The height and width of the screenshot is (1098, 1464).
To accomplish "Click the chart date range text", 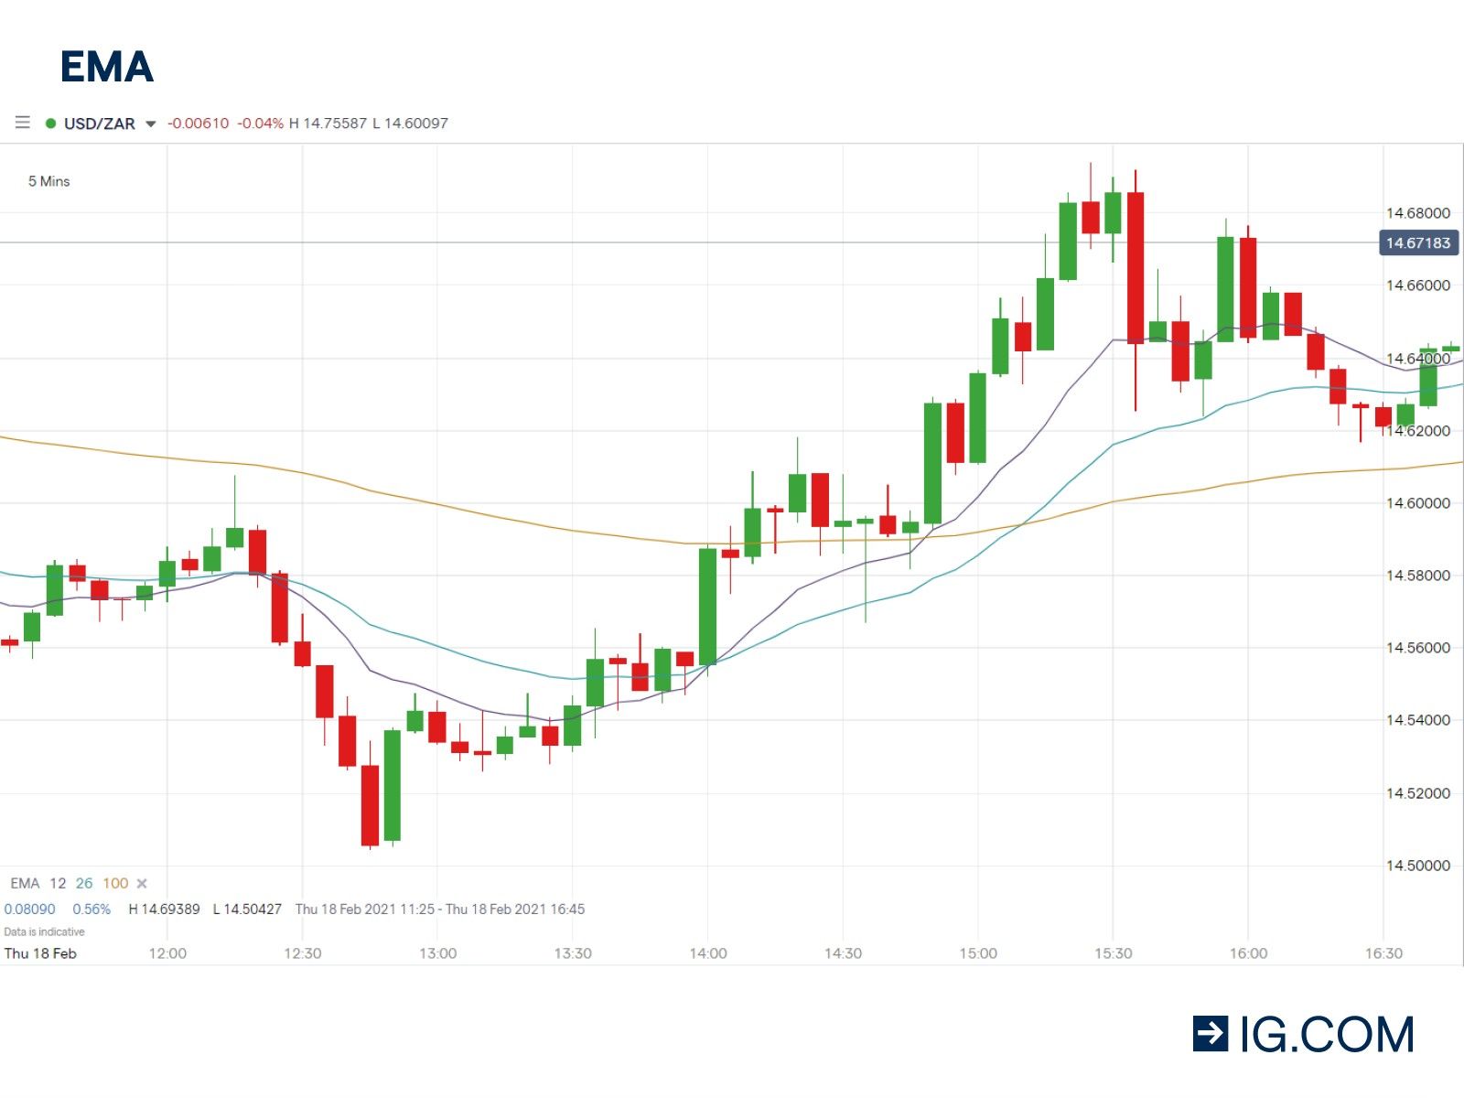I will point(439,910).
